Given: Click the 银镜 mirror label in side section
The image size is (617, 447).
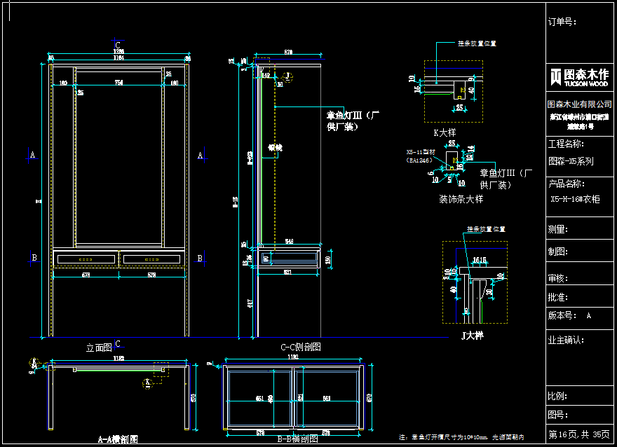Looking at the screenshot, I should [x=274, y=148].
